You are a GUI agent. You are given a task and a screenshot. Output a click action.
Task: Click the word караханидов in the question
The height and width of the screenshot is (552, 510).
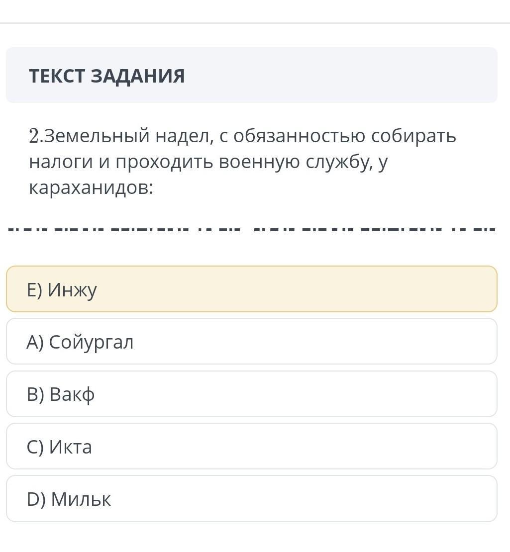[x=89, y=188]
